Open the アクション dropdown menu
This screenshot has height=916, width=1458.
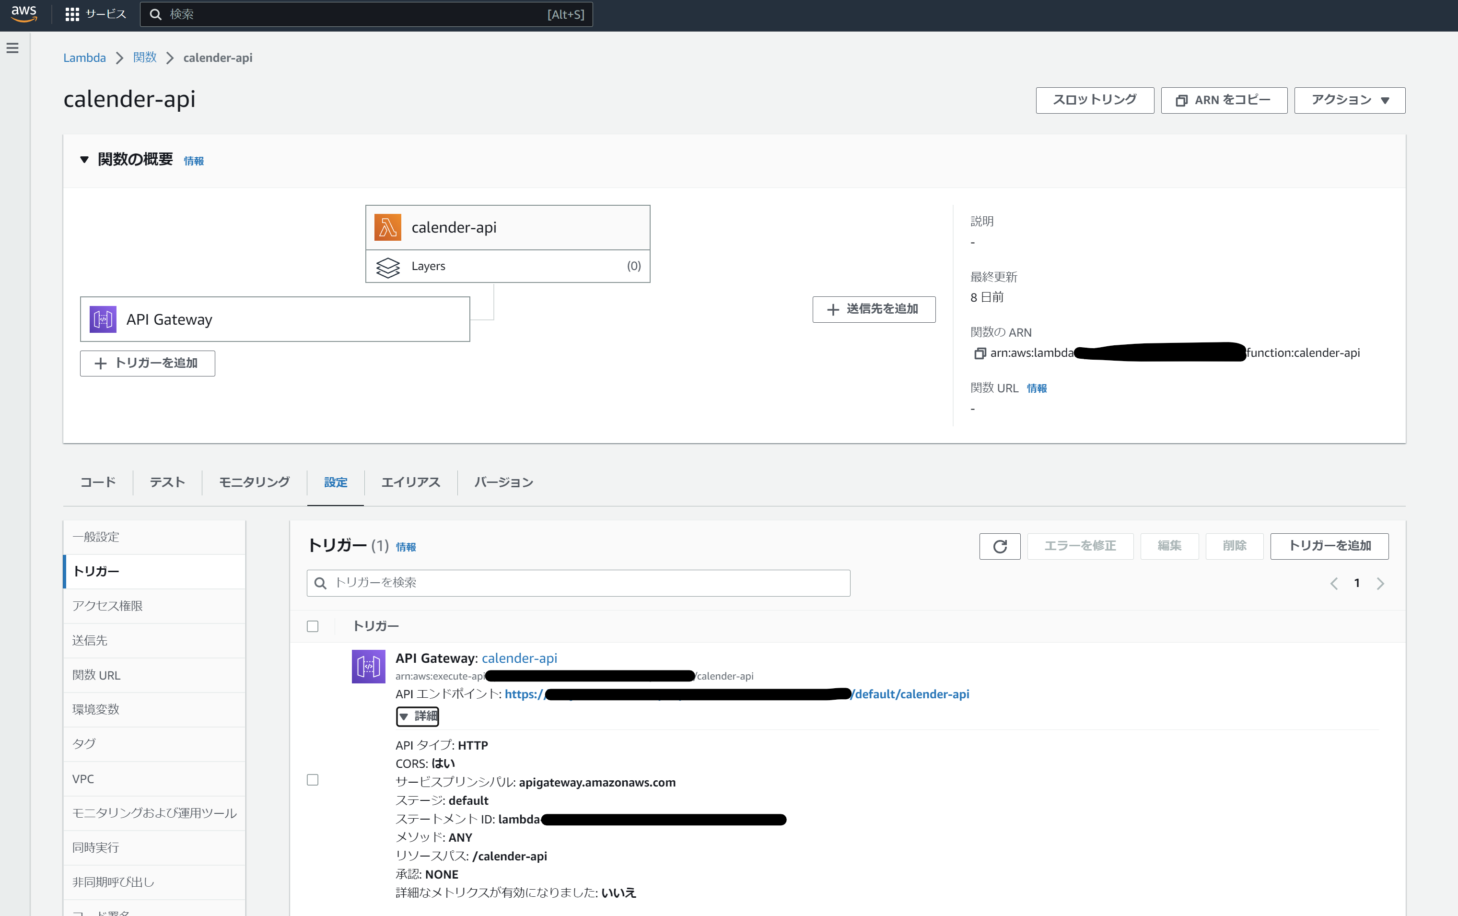point(1349,100)
